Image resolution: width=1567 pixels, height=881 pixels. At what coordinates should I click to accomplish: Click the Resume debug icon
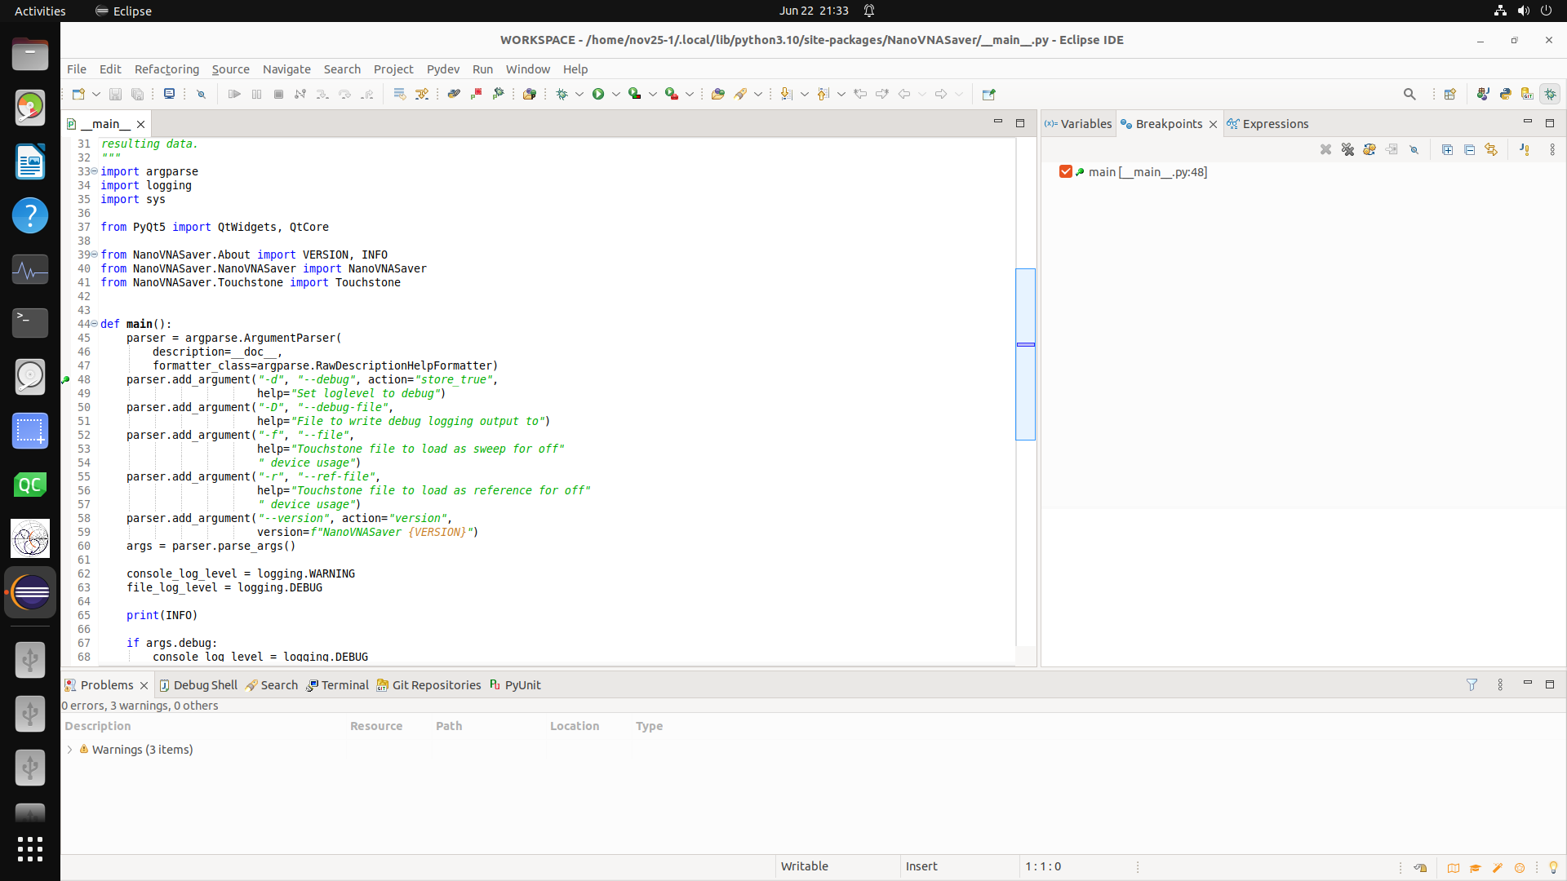(x=234, y=95)
